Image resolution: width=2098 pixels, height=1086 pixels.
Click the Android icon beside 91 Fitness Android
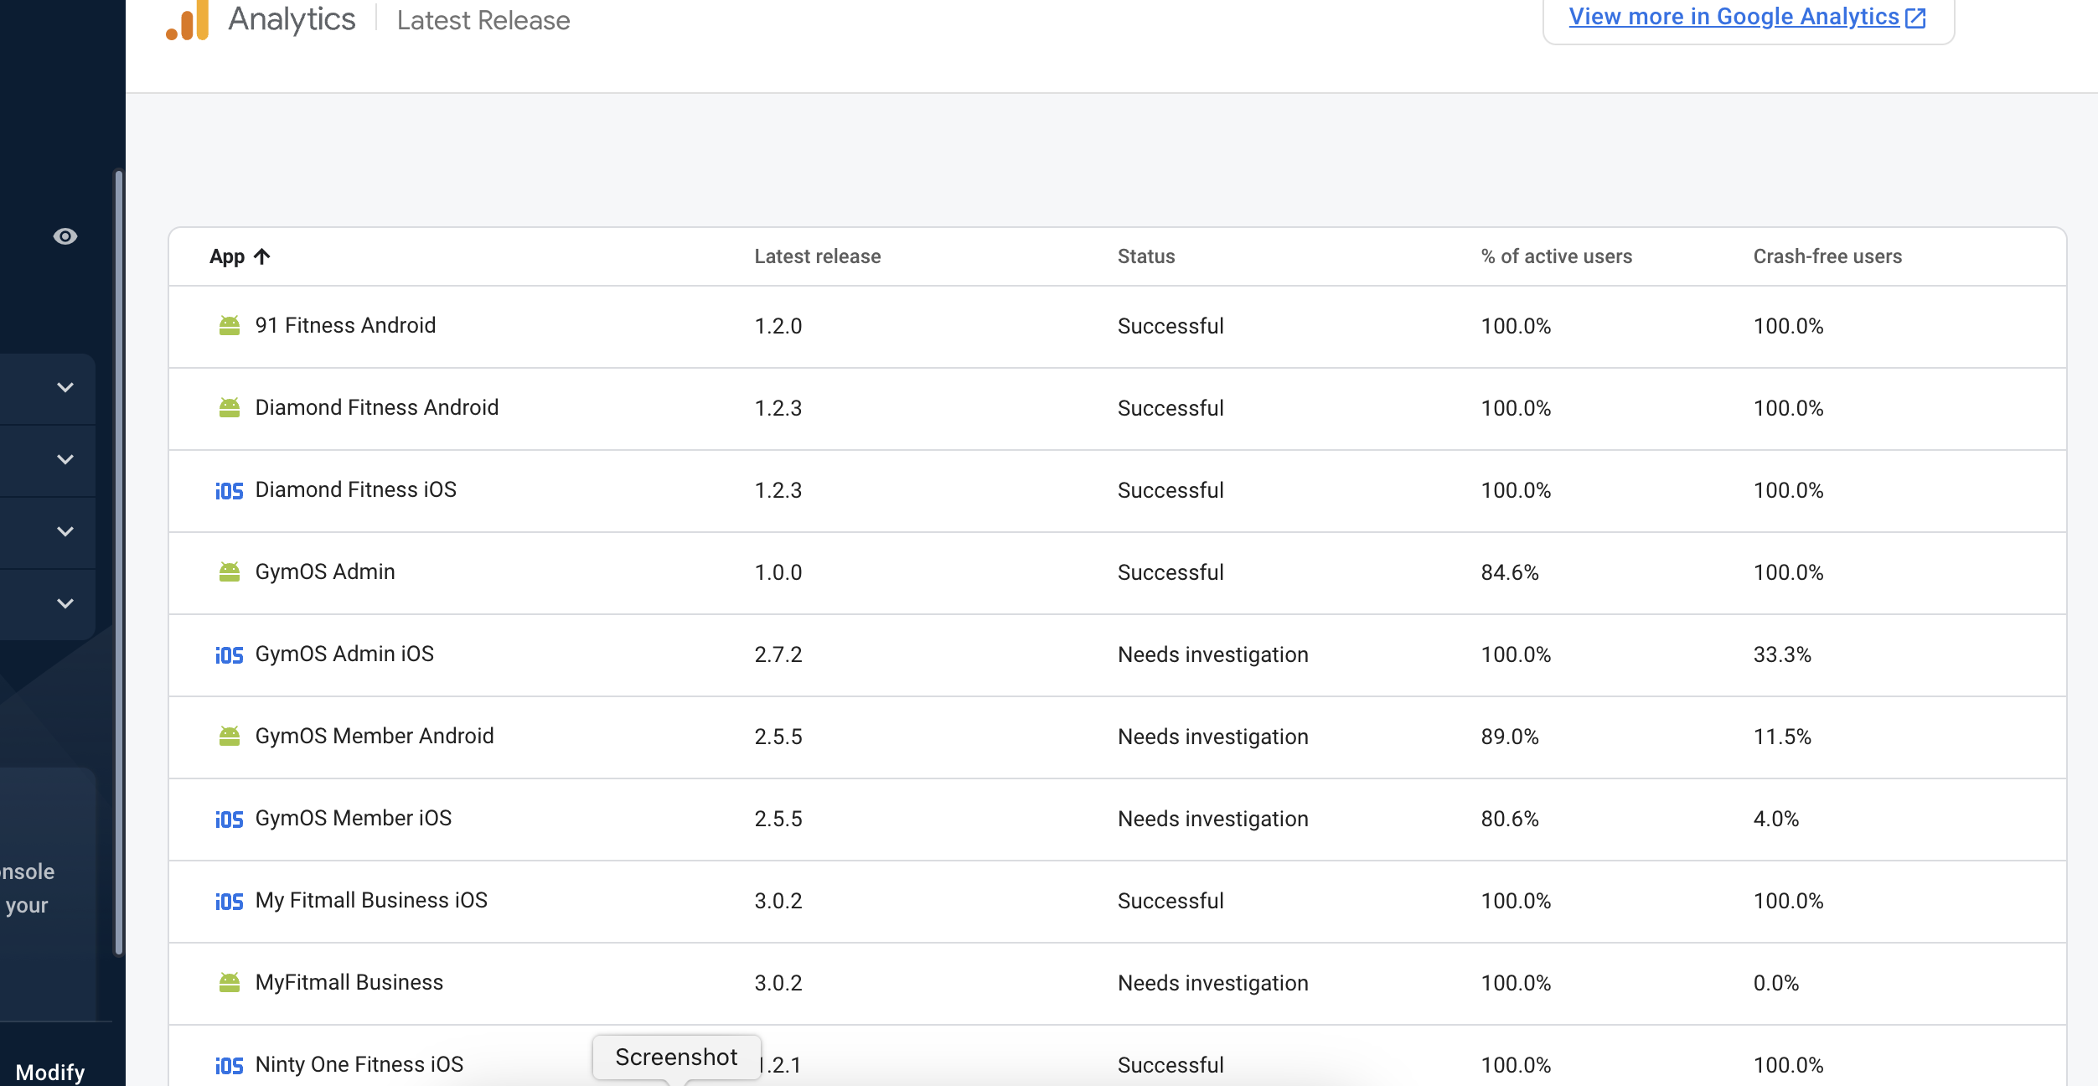(x=230, y=325)
